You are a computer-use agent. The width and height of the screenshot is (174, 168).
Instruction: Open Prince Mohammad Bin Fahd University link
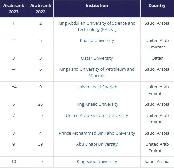97,133
